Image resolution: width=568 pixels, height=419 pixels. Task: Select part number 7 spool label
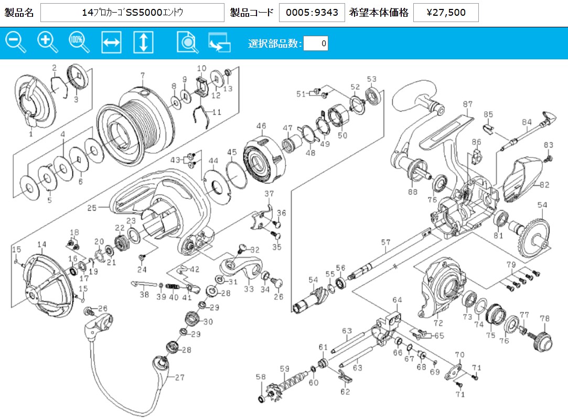(143, 76)
